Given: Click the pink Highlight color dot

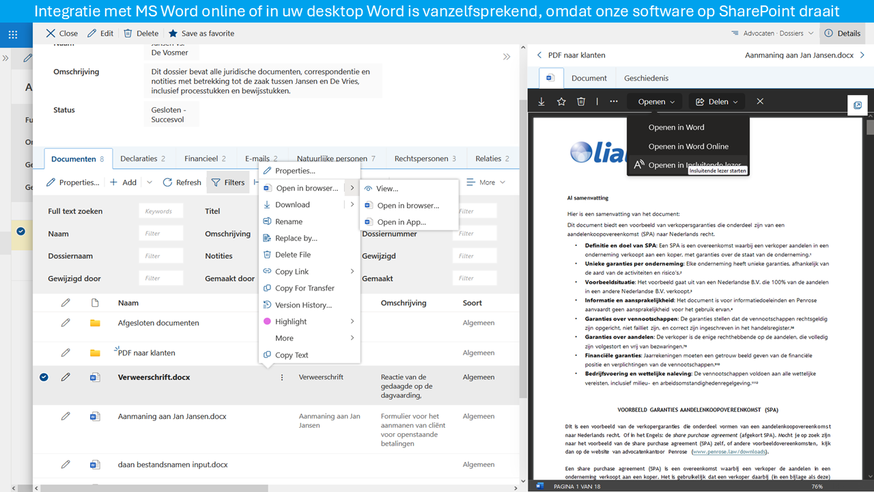Looking at the screenshot, I should (x=268, y=321).
